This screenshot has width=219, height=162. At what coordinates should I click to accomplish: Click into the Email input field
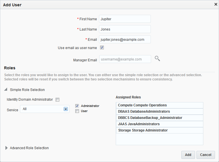tap(125, 39)
